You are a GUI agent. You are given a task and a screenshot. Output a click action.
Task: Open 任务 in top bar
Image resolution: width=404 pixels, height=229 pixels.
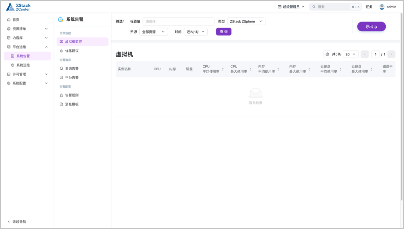[369, 7]
